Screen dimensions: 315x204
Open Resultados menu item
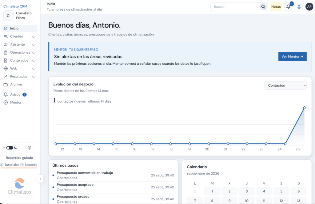pyautogui.click(x=19, y=76)
